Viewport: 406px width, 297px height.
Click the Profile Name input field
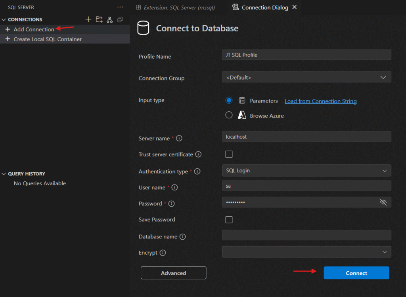[x=306, y=55]
